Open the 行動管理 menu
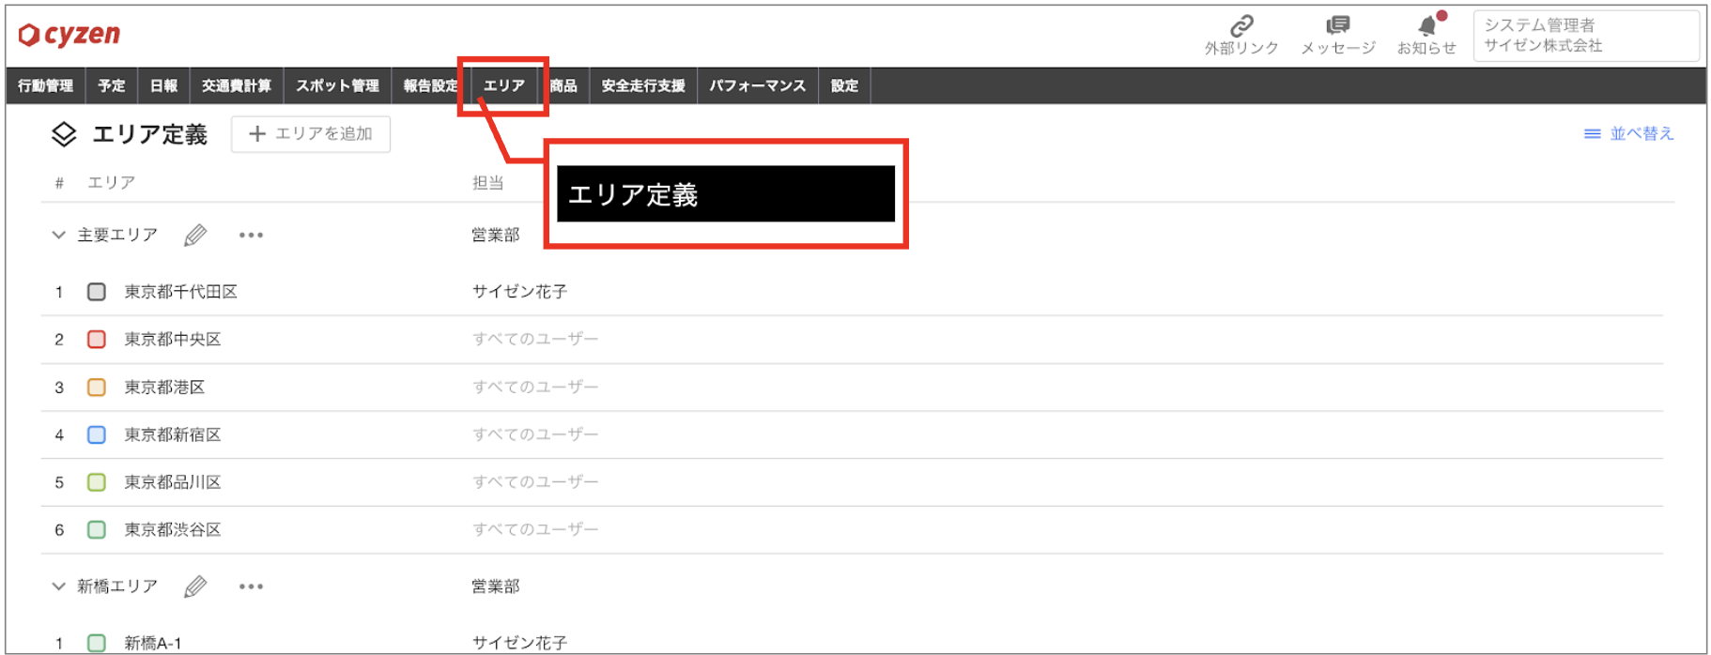The width and height of the screenshot is (1711, 655). (x=45, y=85)
